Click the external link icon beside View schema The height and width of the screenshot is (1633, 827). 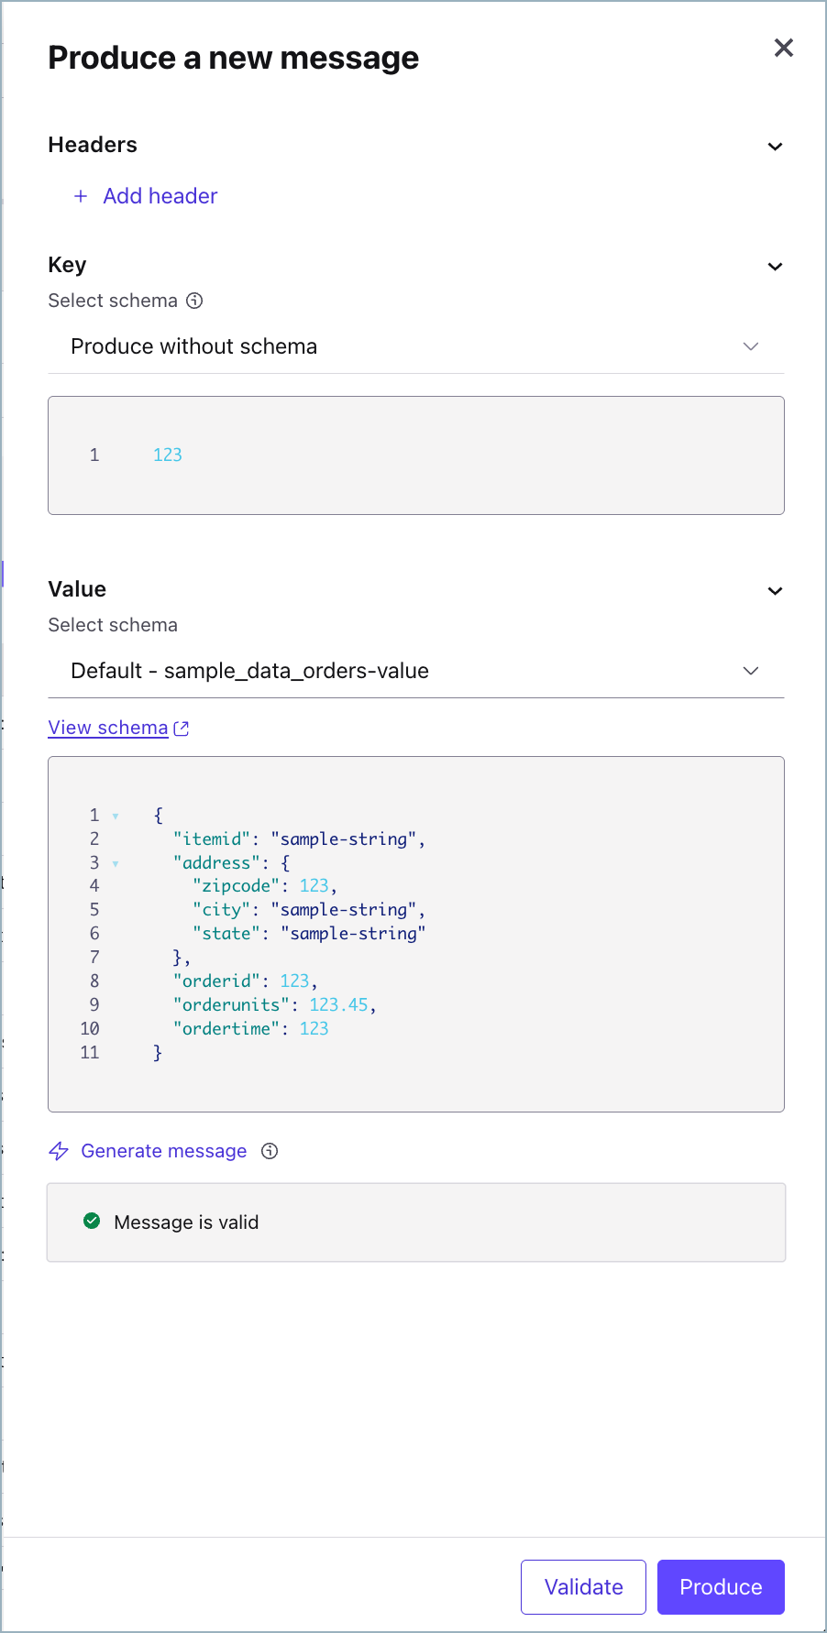pyautogui.click(x=182, y=729)
